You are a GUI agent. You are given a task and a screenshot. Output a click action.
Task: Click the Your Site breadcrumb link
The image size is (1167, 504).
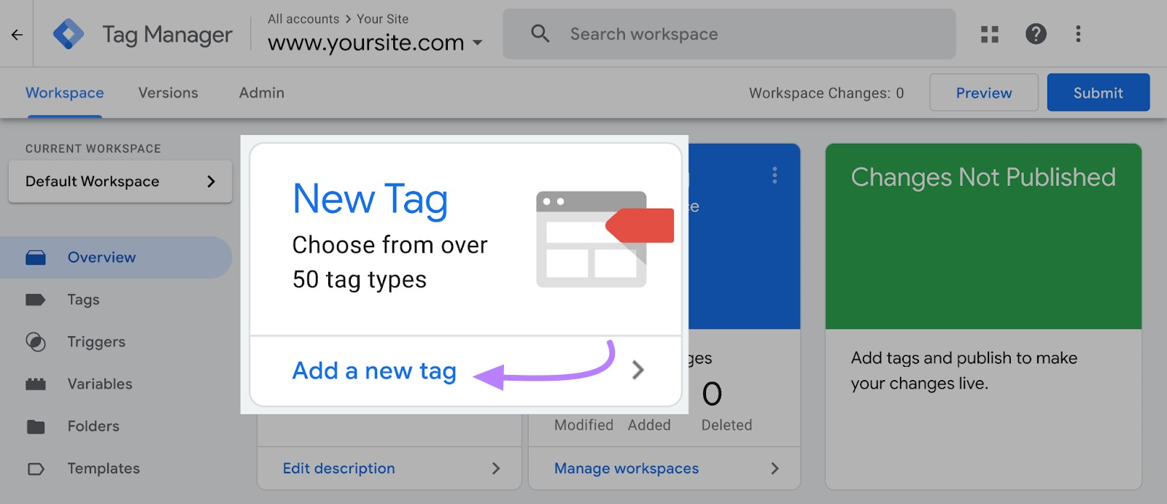[x=383, y=19]
